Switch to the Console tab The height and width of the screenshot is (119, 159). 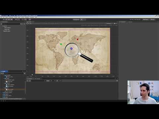[x=29, y=79]
